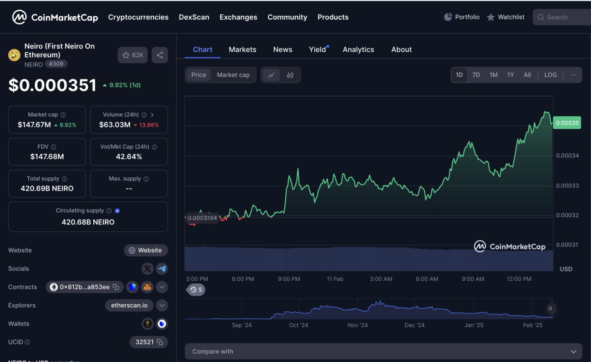Switch chart to candlestick view
Screen dimensions: 591x362
pyautogui.click(x=290, y=75)
